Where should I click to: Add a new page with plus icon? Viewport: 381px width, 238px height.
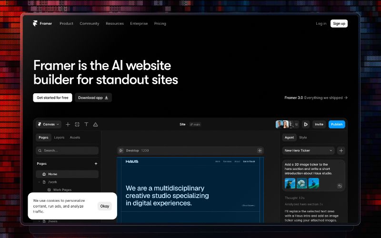pos(96,164)
